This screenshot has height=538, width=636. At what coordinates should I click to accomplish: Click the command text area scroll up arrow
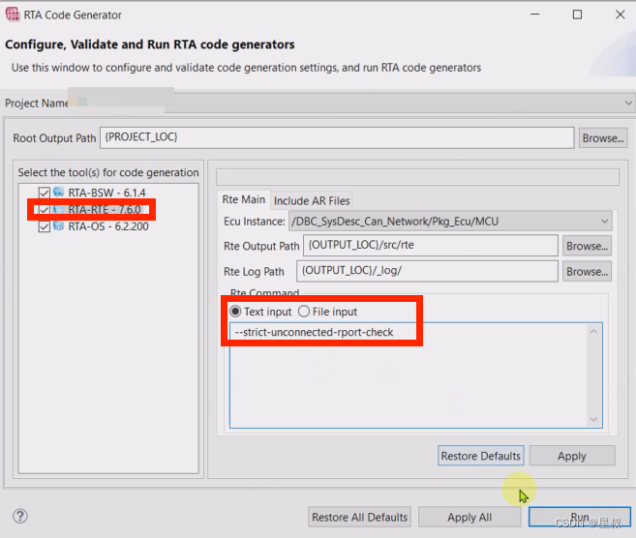pos(593,332)
